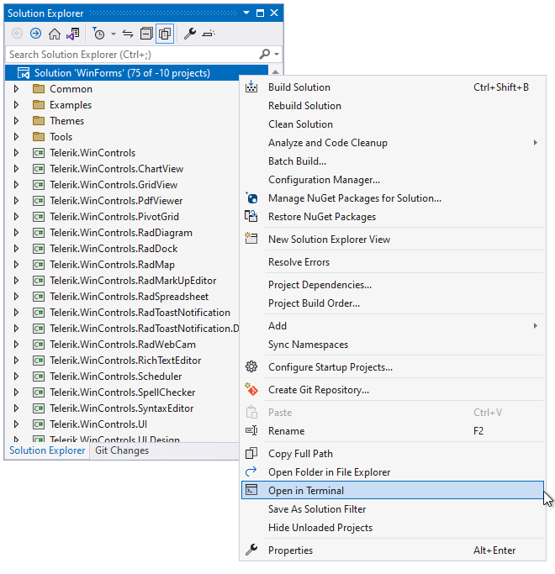The image size is (555, 574).
Task: Click the Forward navigation arrow icon
Action: (x=35, y=34)
